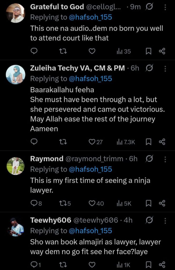
Task: Share Teewhy606's tweet
Action: (162, 265)
